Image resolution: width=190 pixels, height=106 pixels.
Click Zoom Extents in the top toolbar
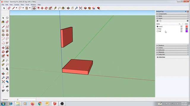point(80,8)
